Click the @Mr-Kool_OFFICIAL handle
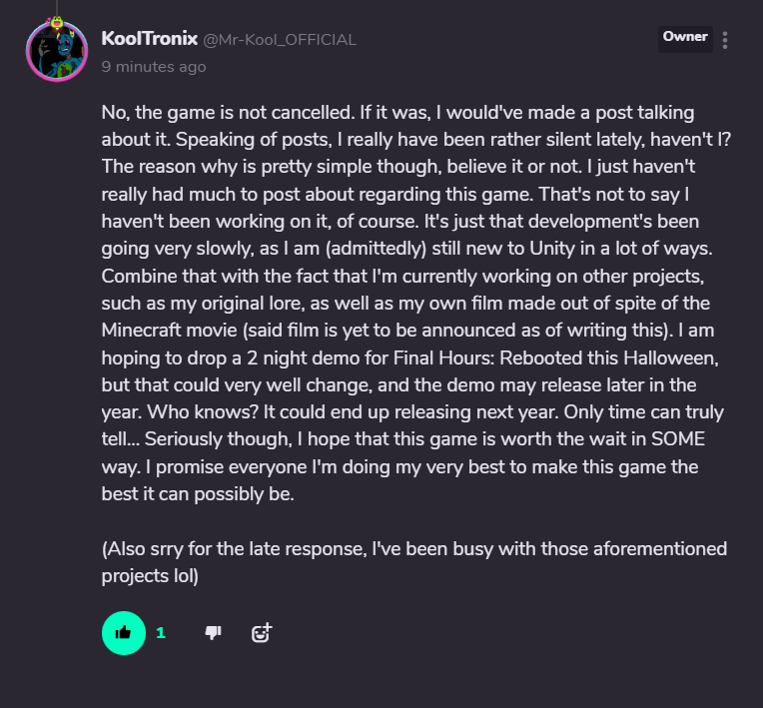Viewport: 763px width, 708px height. pos(280,40)
